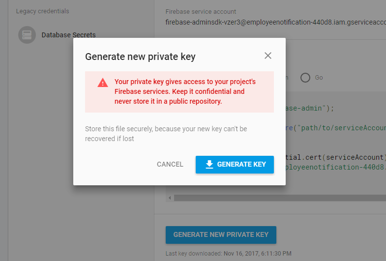Confirm with the GENERATE KEY button
Screen dimensions: 386x261
pos(235,165)
